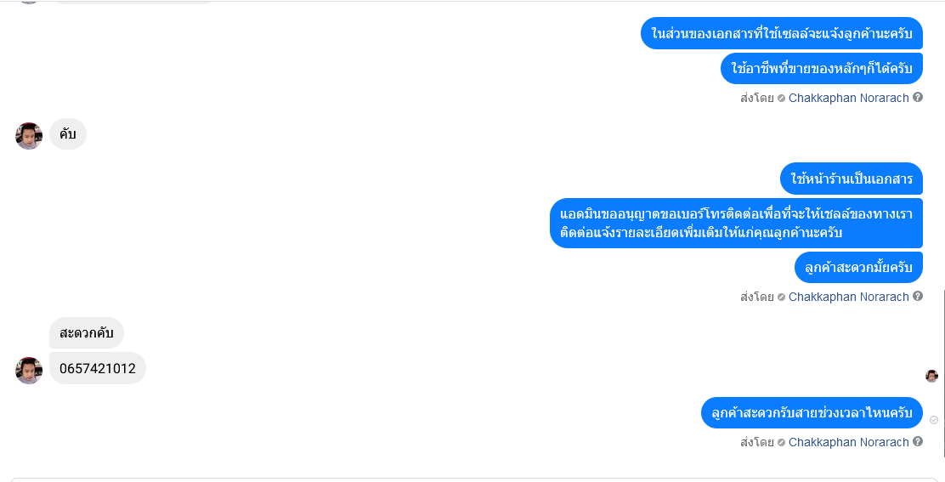Viewport: 945px width, 482px height.
Task: Click help icon beside sender name under ลูกค้าสะดวกมั้ยครับ
Action: 917,296
